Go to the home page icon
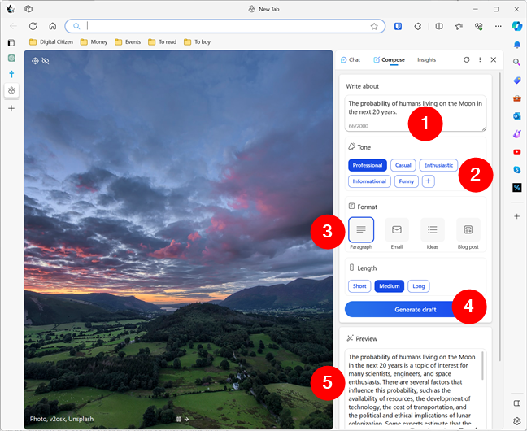 coord(52,26)
